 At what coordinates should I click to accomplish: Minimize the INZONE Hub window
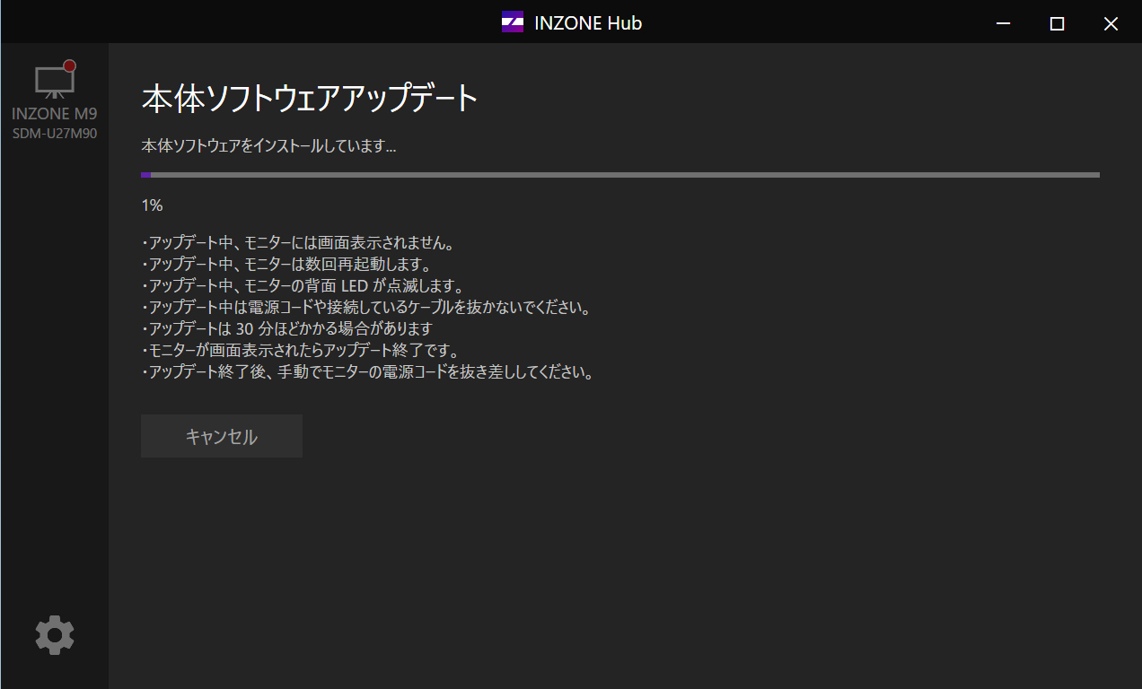pos(1004,23)
